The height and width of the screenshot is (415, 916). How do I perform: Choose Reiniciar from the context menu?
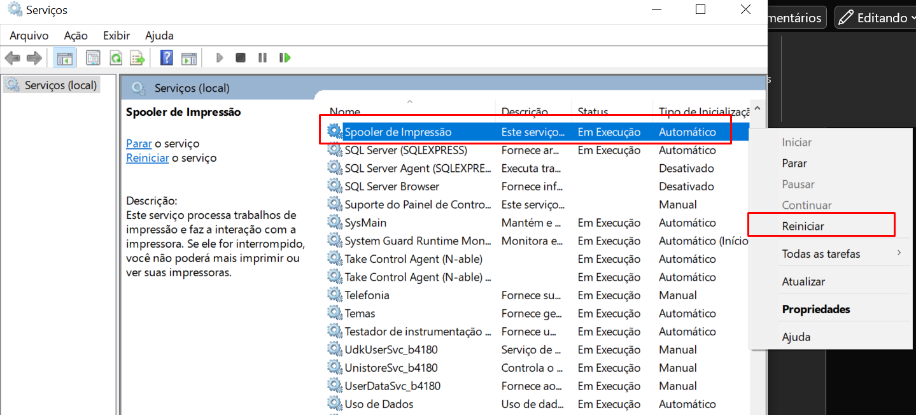click(803, 227)
